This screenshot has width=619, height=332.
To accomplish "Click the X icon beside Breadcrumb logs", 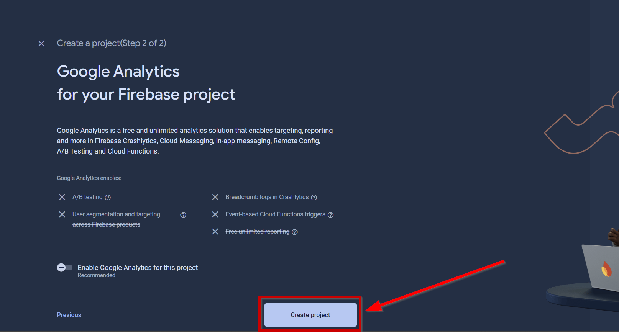I will click(215, 197).
